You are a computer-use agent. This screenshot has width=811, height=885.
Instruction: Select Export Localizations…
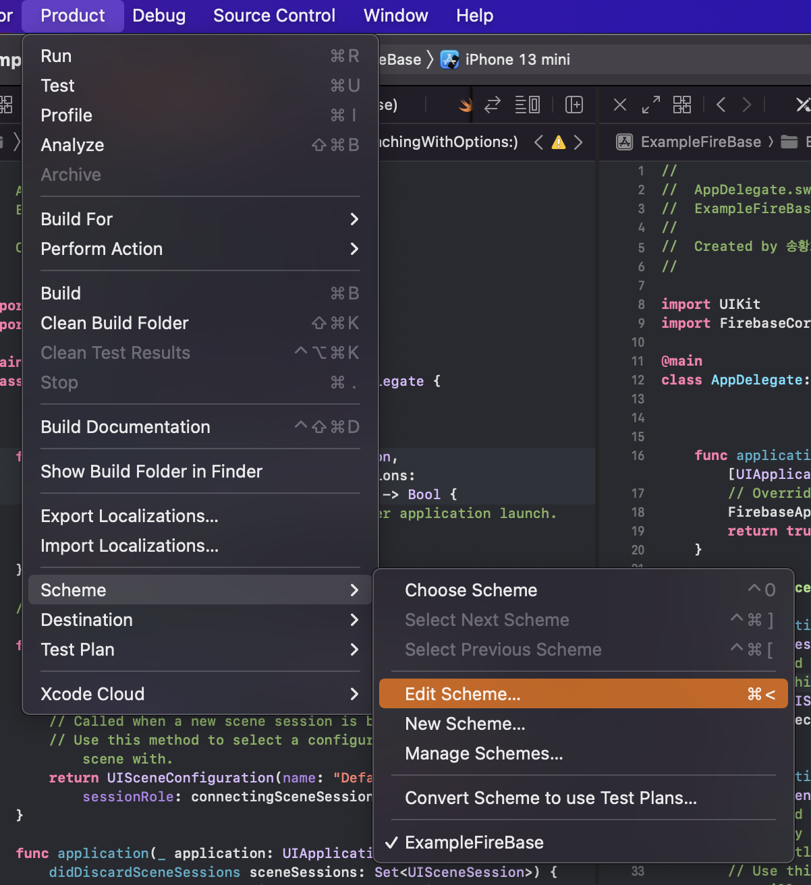click(200, 516)
